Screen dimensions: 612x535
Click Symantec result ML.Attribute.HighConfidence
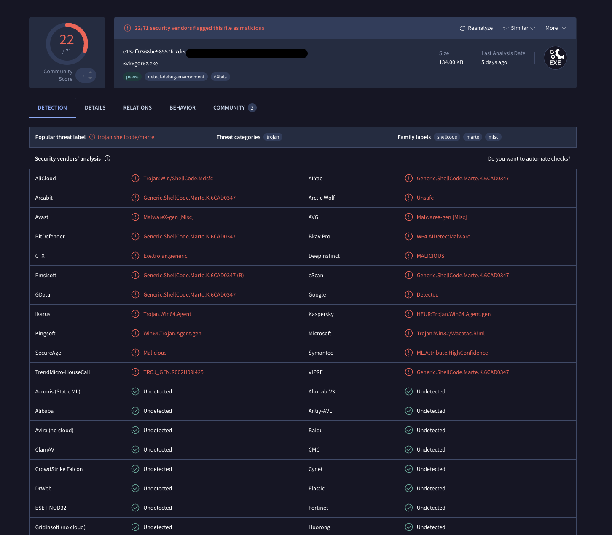[452, 353]
